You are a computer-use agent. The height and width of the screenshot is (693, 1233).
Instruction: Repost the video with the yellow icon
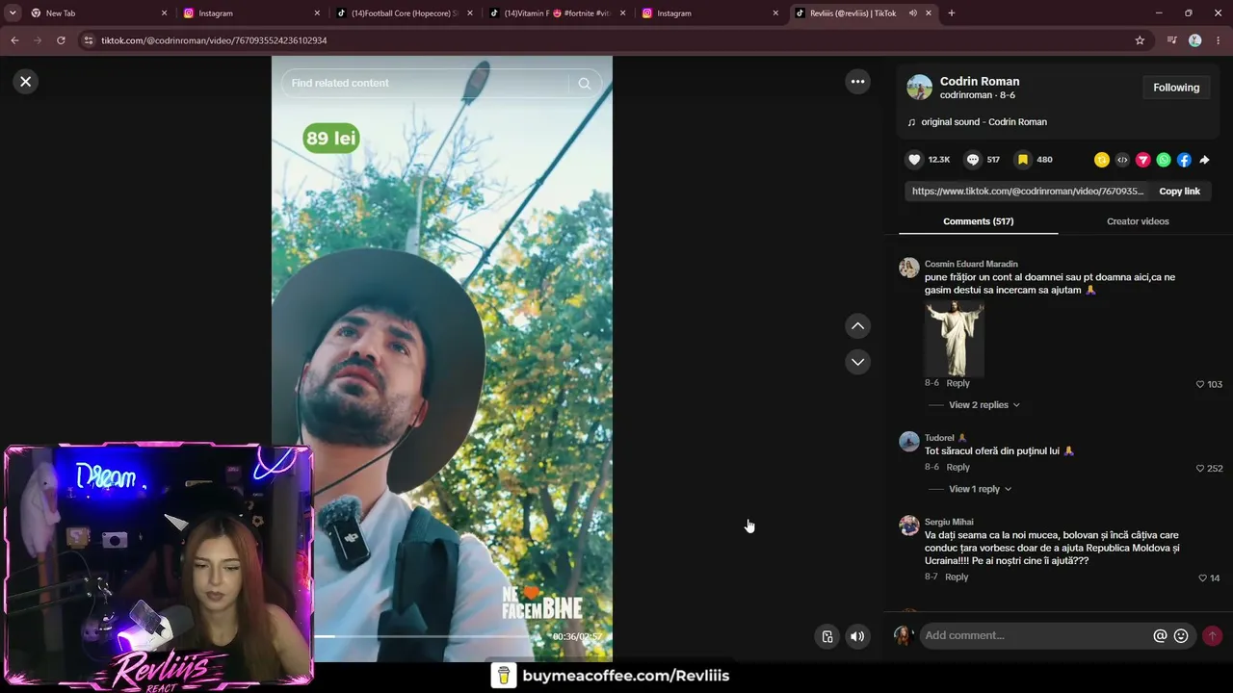pos(1102,160)
